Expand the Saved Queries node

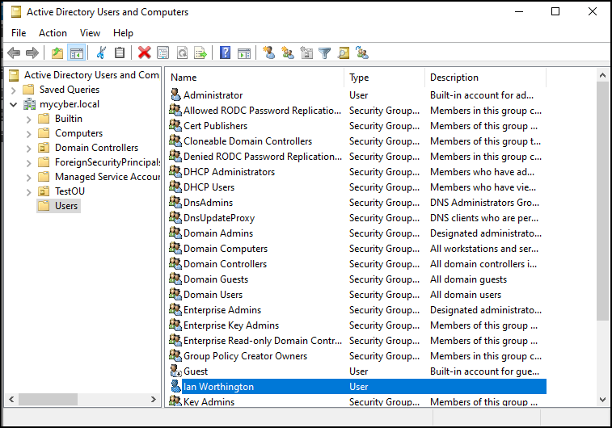click(13, 90)
